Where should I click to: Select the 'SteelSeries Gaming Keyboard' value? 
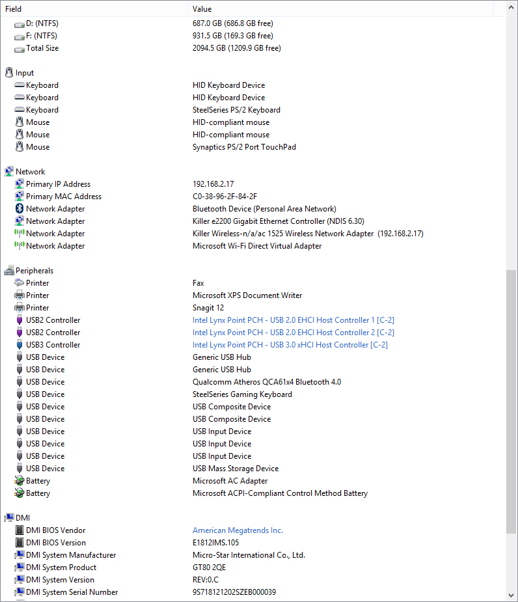click(242, 394)
